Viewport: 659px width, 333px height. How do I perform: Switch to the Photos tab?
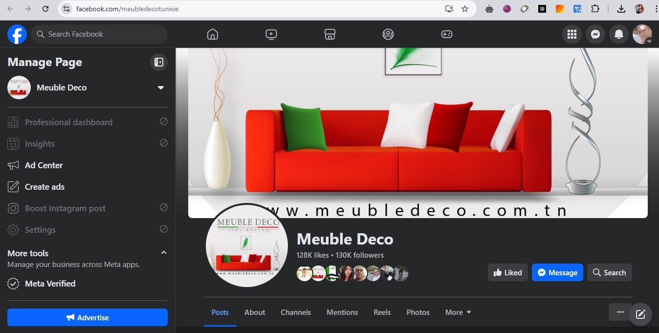[417, 312]
